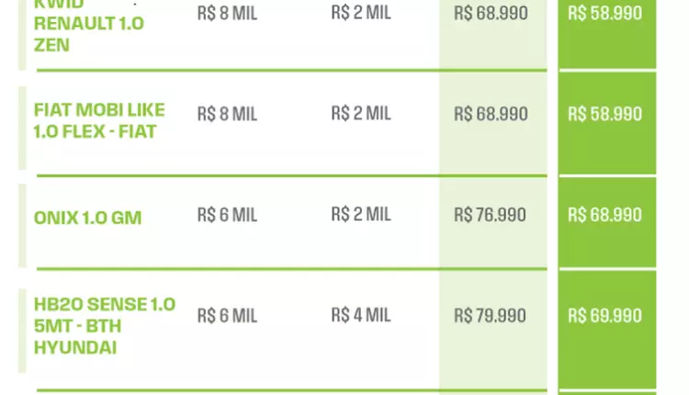Select R$ 4 MIL in the HB20 row
The height and width of the screenshot is (395, 689).
coord(361,316)
